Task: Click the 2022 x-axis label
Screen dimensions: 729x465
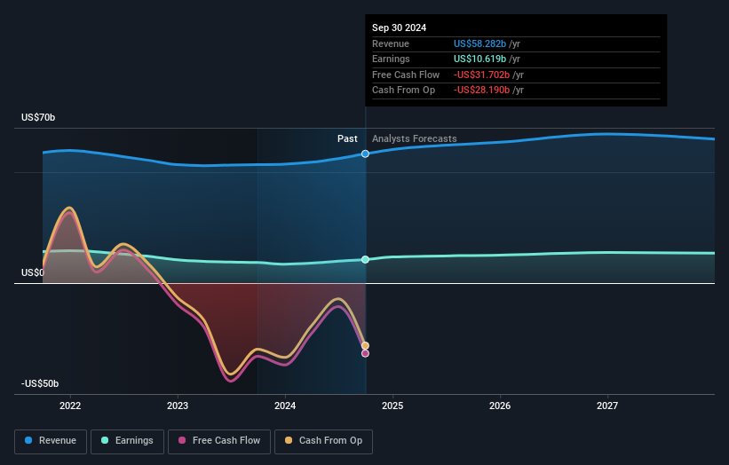Action: (x=70, y=406)
